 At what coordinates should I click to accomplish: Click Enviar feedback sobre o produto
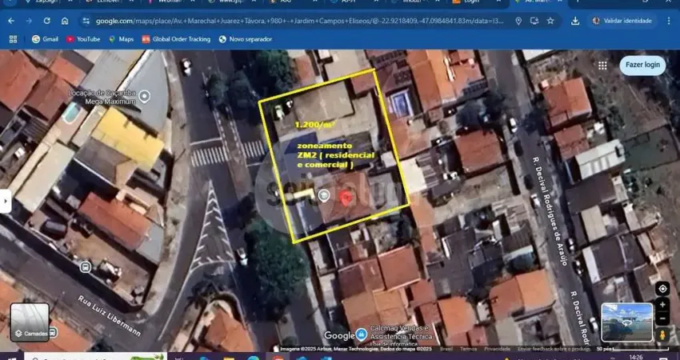(554, 349)
